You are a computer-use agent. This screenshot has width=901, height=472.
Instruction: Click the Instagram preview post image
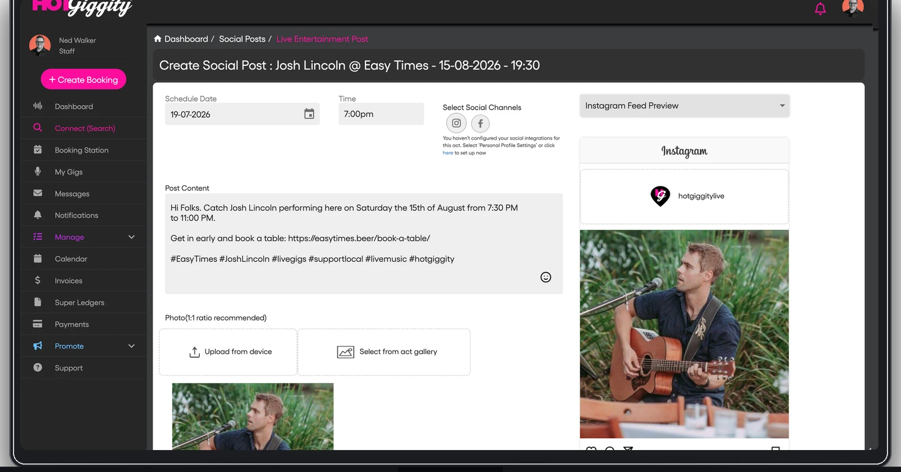click(x=684, y=334)
